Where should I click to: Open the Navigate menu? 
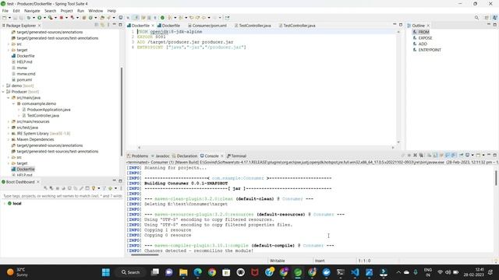[x=32, y=11]
